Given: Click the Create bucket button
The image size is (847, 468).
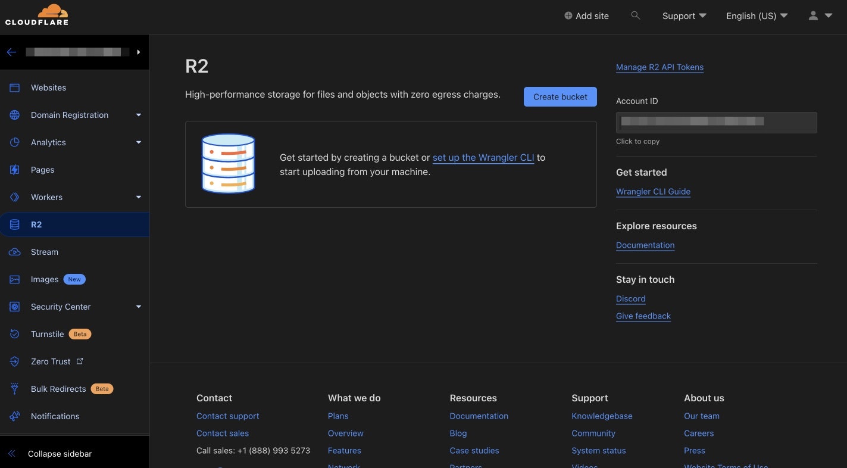Looking at the screenshot, I should click(560, 96).
